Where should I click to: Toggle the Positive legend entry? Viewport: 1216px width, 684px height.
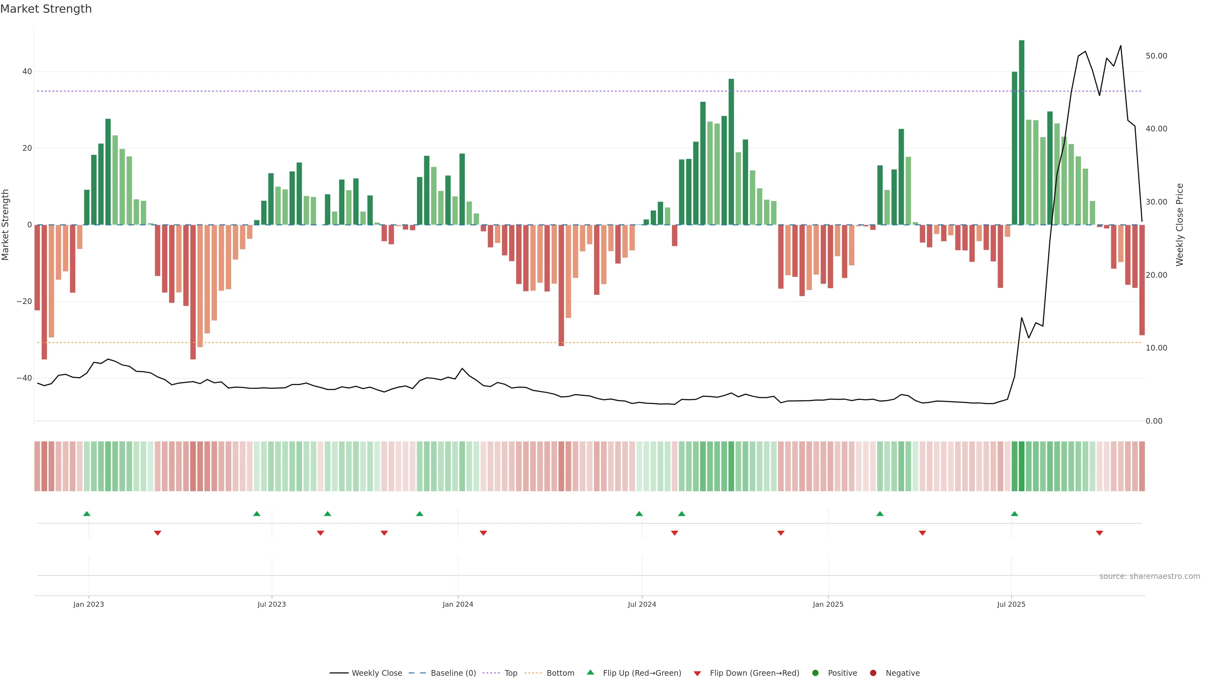click(x=842, y=673)
